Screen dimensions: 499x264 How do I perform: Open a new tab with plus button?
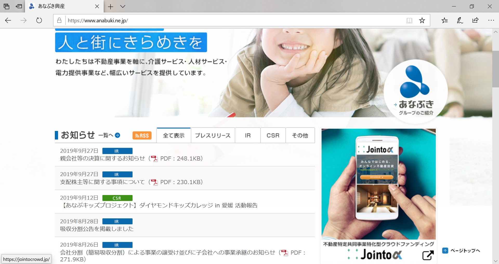110,6
